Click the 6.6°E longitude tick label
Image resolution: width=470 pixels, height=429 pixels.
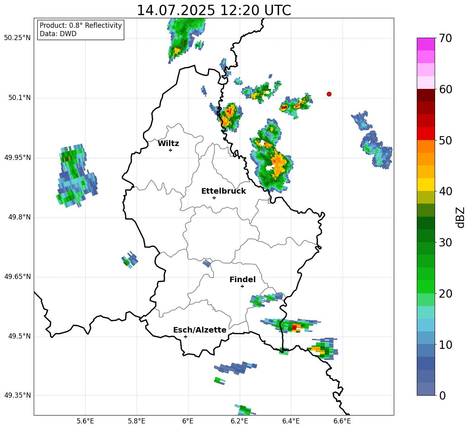(x=342, y=421)
